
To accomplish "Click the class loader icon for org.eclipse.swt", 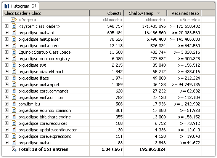I will 14,65.
